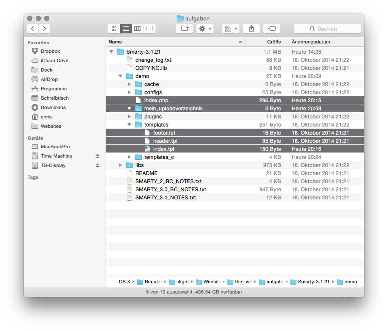Click aufgaben in the path bar
This screenshot has width=388, height=331.
(x=271, y=282)
